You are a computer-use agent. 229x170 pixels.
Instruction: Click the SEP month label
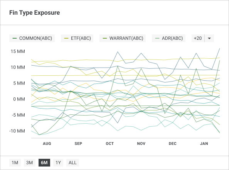click(x=78, y=143)
